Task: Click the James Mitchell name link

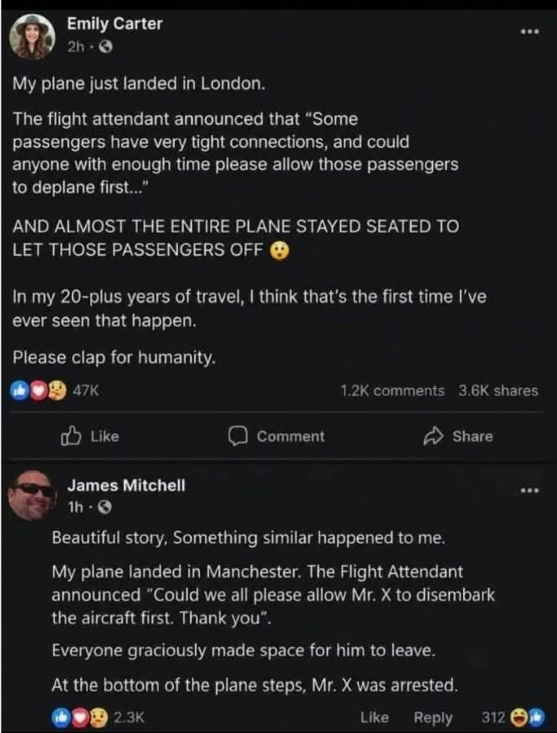Action: pos(126,485)
